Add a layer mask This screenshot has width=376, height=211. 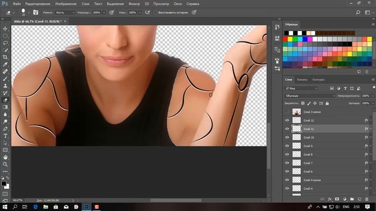[x=337, y=199]
